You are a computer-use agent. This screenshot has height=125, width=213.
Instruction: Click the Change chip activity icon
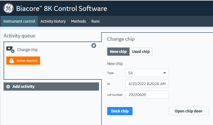[10, 50]
